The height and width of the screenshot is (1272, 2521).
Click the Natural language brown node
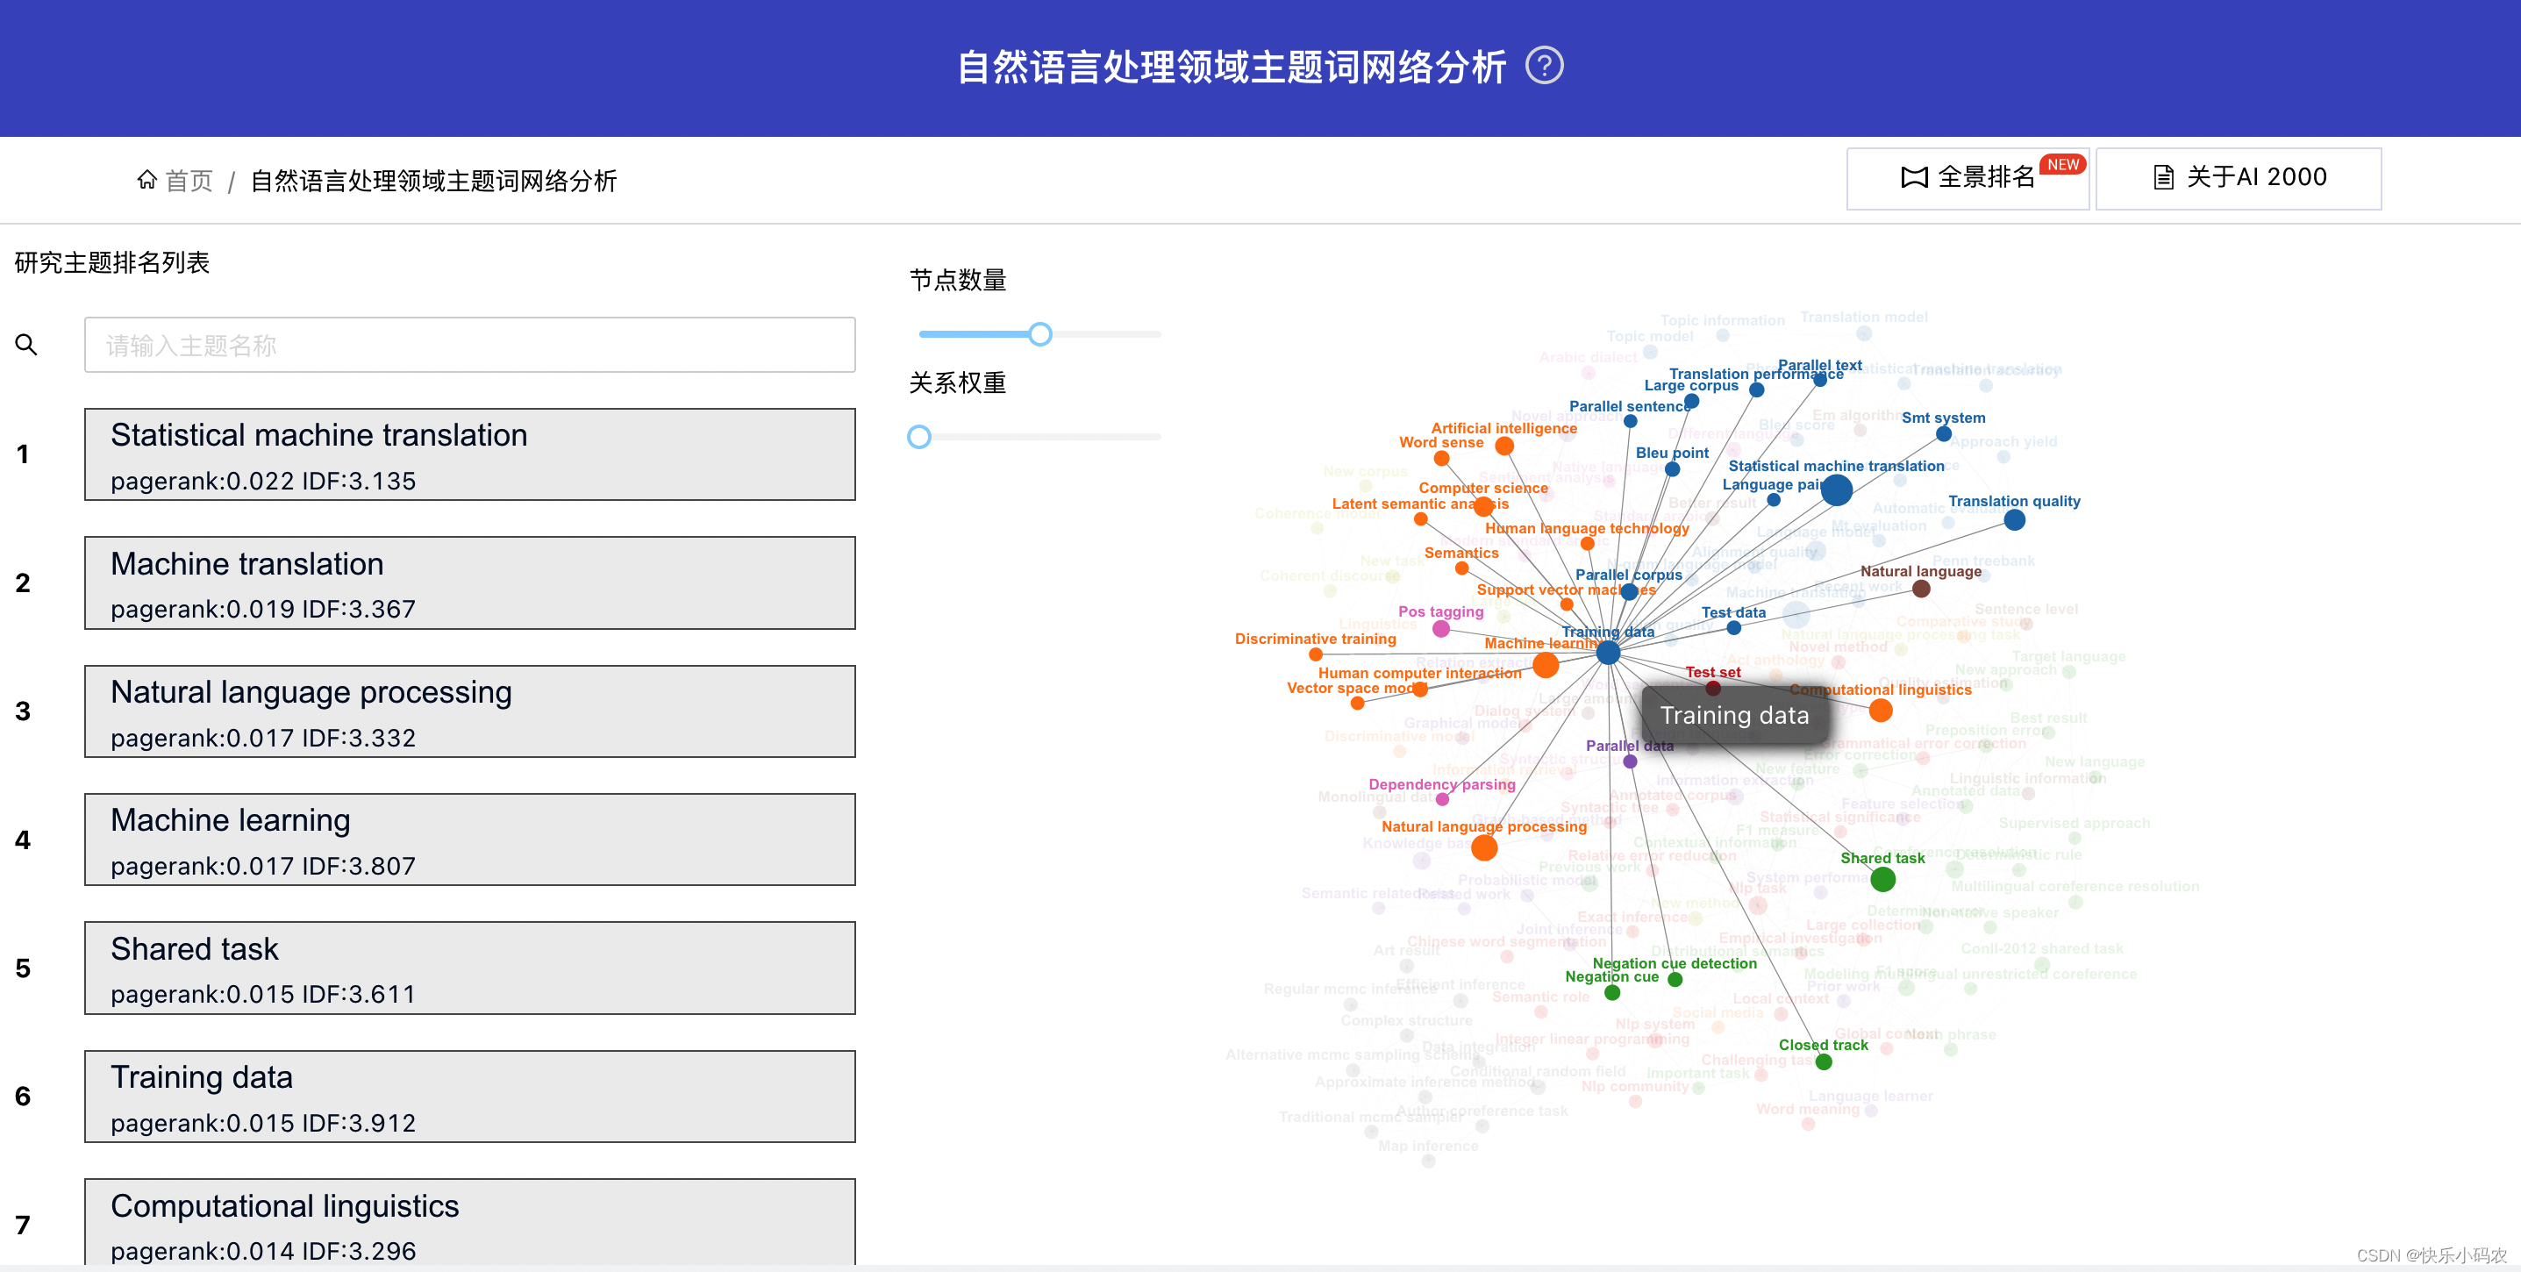tap(1920, 589)
